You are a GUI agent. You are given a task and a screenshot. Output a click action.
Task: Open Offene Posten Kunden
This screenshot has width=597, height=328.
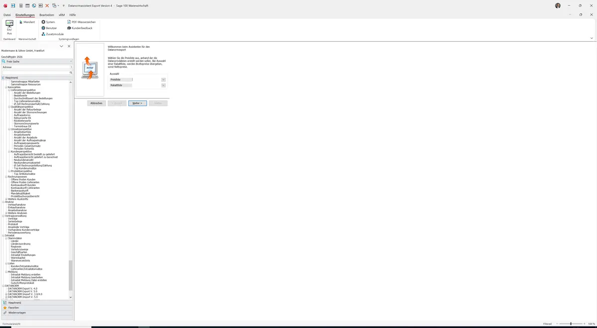click(x=23, y=179)
